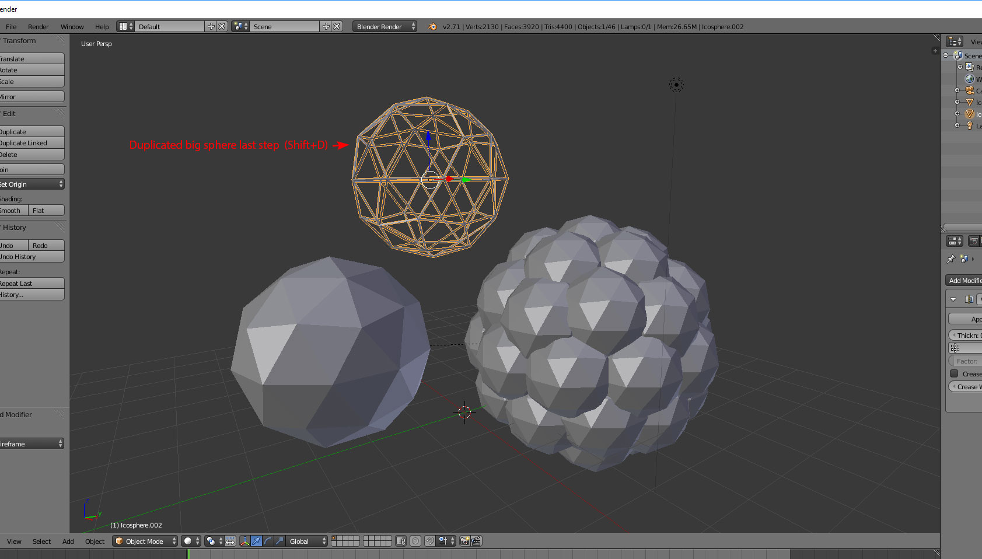Click the Thickness value slider
Viewport: 982px width, 559px height.
tap(967, 335)
